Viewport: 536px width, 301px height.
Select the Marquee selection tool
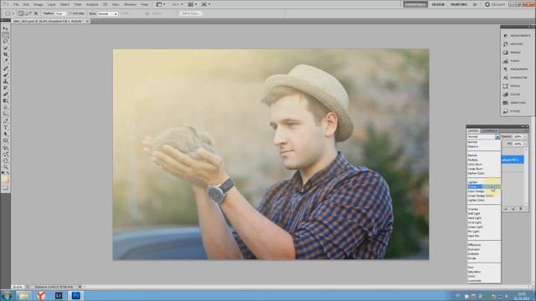click(6, 35)
